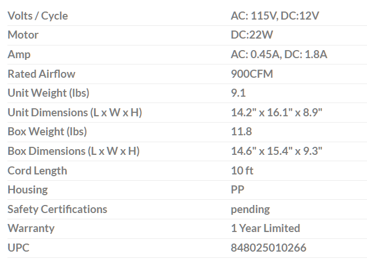Image resolution: width=367 pixels, height=266 pixels.
Task: Select the AC: 0.45A, DC: 1.8A value
Action: pyautogui.click(x=279, y=55)
